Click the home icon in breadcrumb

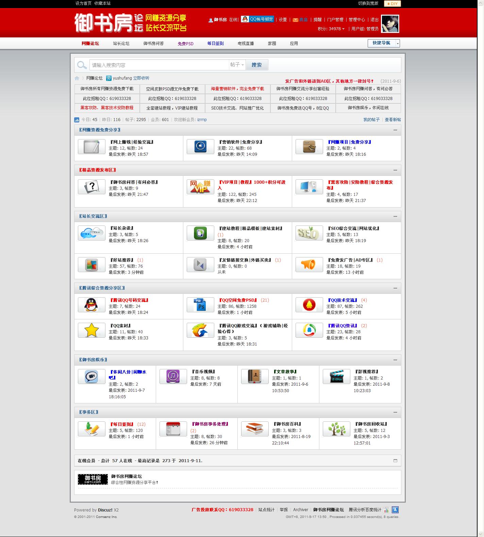[77, 78]
